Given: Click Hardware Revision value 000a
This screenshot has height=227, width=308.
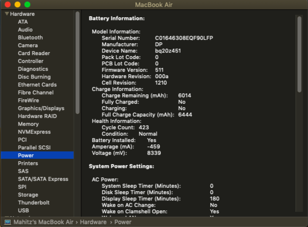Looking at the screenshot, I should pyautogui.click(x=162, y=76).
